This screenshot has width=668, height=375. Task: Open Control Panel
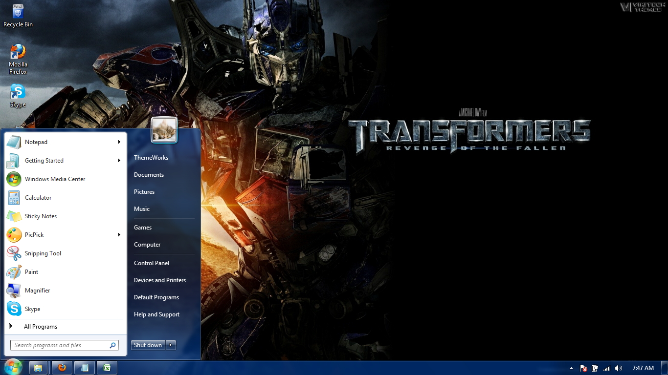click(x=152, y=263)
